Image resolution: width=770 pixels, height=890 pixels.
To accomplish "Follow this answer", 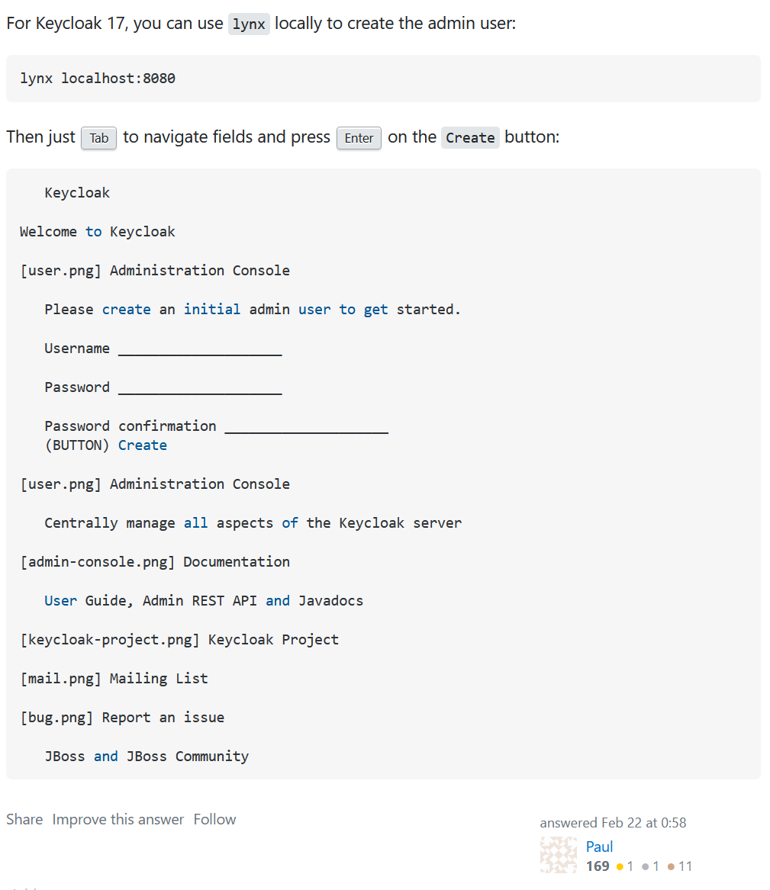I will pyautogui.click(x=214, y=819).
